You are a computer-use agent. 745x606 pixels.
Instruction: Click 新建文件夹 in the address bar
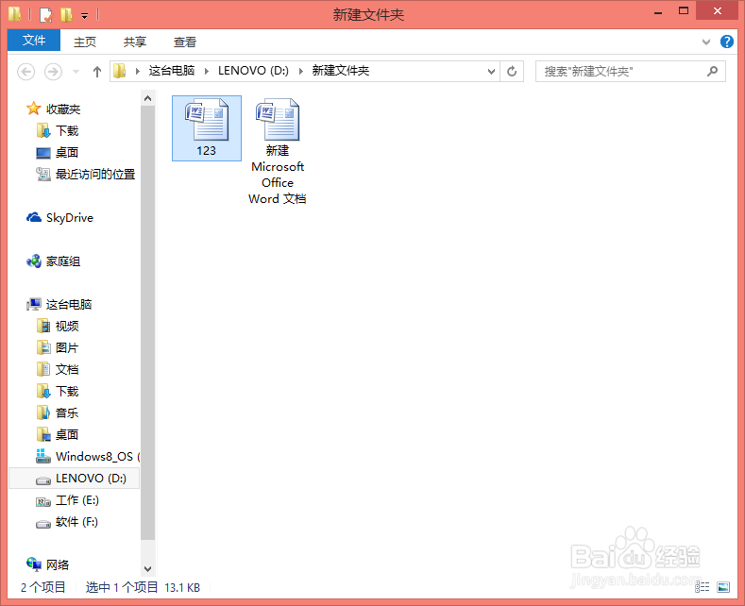click(x=340, y=71)
